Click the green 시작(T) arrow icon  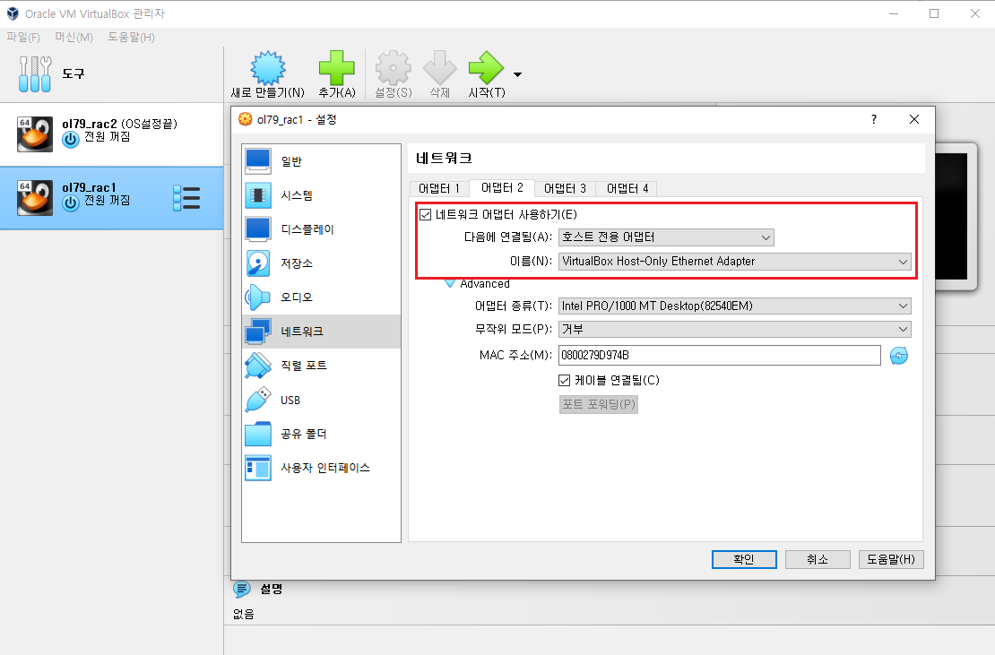(x=486, y=68)
